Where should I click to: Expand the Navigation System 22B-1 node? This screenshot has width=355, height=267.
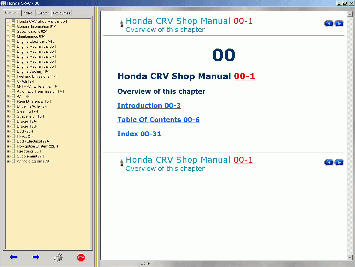click(8, 146)
